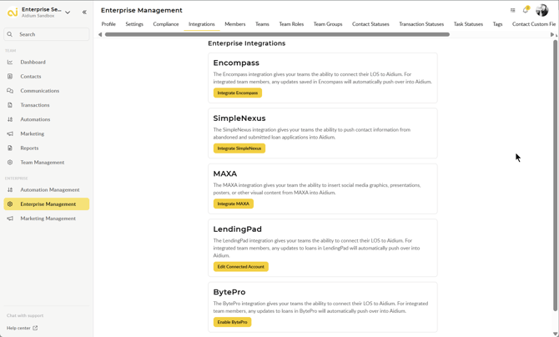The width and height of the screenshot is (559, 337).
Task: Click tab bar right scroll arrow
Action: pyautogui.click(x=551, y=34)
